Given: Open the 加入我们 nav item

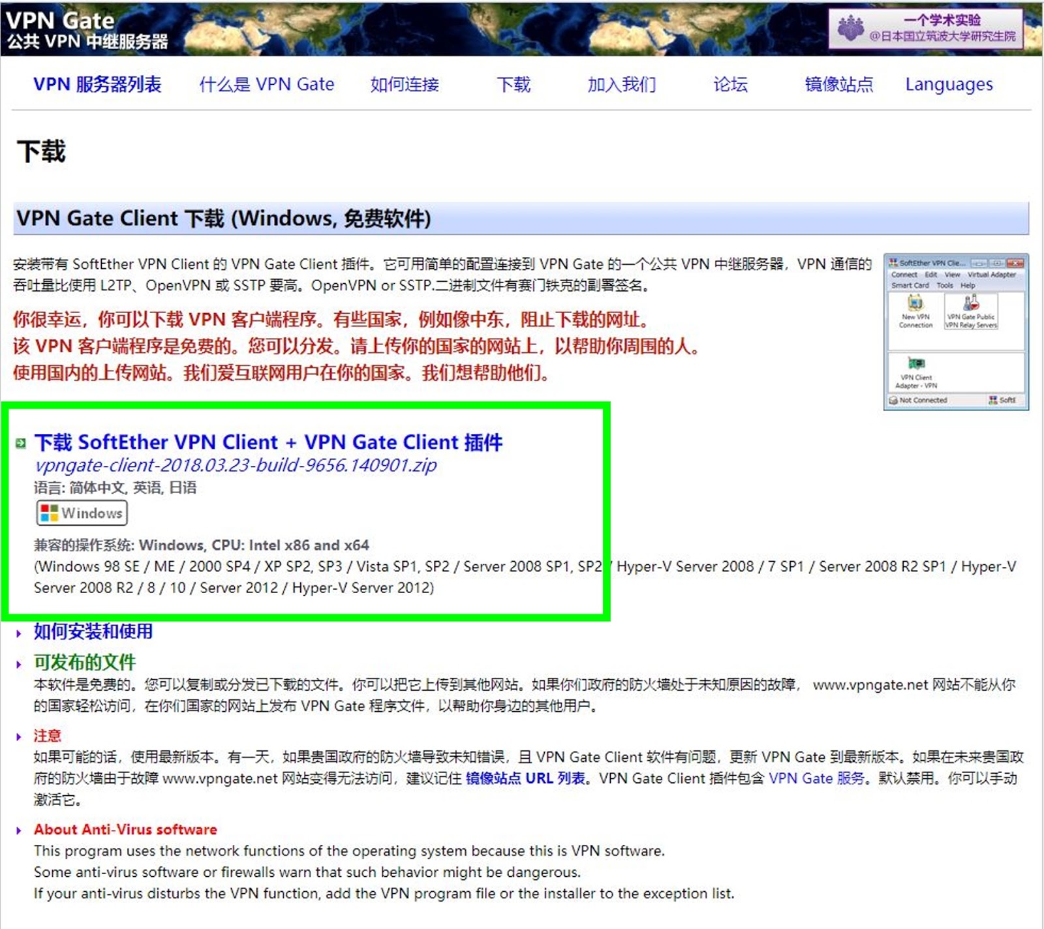Looking at the screenshot, I should (621, 84).
